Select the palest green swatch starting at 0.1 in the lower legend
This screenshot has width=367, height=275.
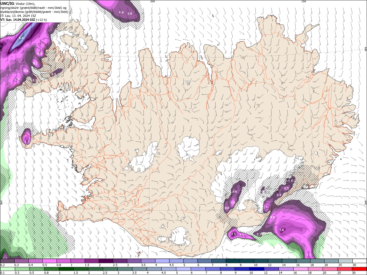7,269
